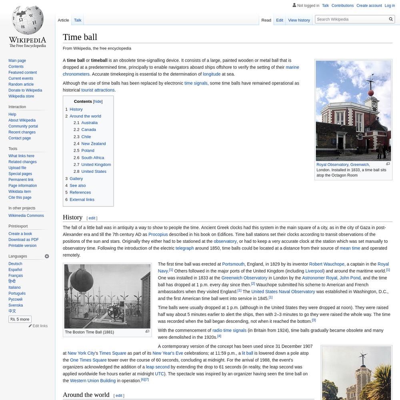This screenshot has width=400, height=400.
Task: Select the Read tab
Action: point(266,20)
